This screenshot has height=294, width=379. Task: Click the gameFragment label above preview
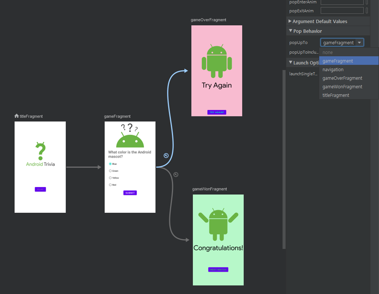pos(117,116)
